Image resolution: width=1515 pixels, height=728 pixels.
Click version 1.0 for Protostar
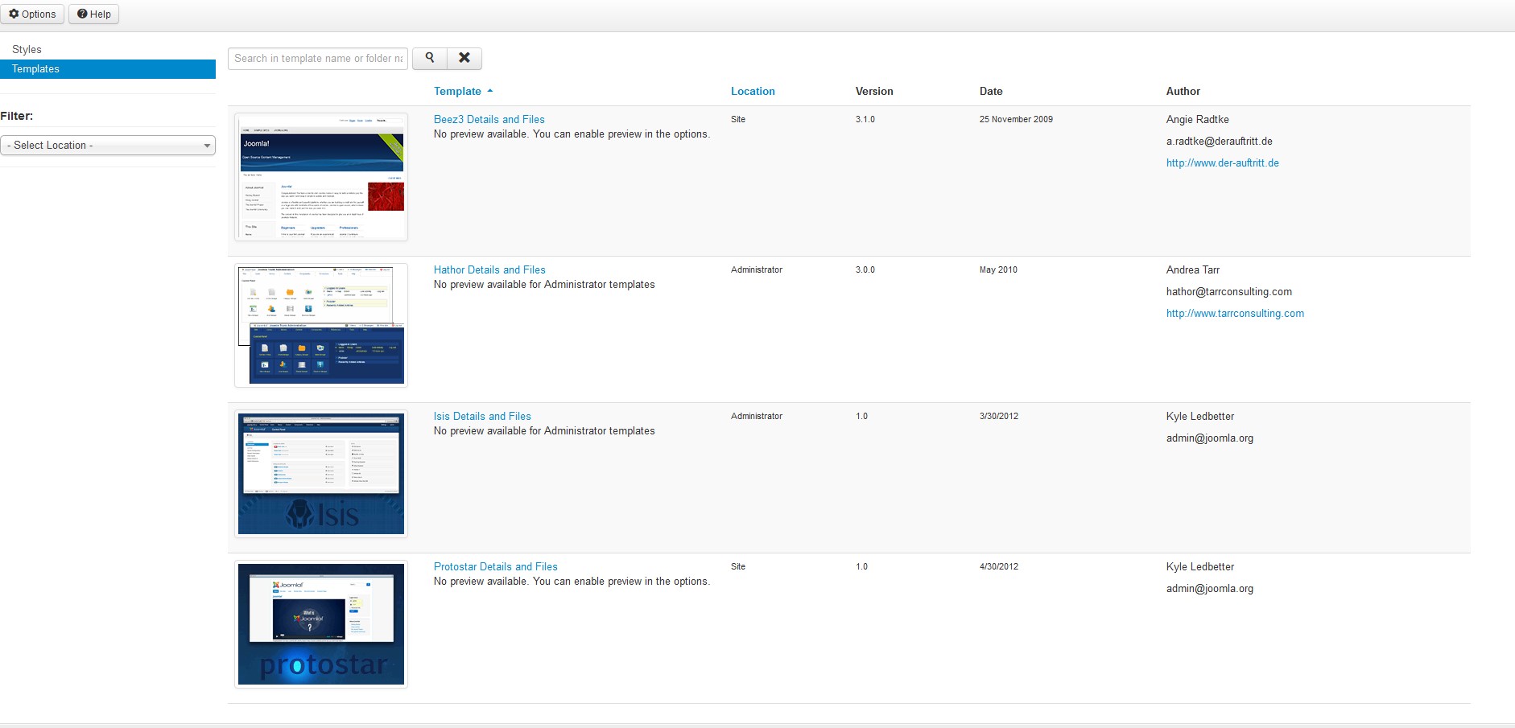[861, 566]
